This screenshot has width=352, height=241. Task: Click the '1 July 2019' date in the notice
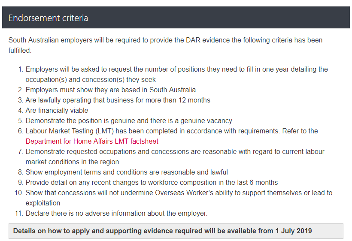[x=294, y=231]
